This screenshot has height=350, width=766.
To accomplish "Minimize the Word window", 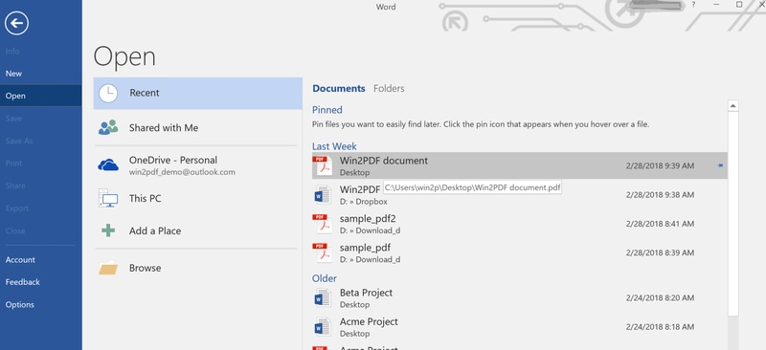I will 716,5.
